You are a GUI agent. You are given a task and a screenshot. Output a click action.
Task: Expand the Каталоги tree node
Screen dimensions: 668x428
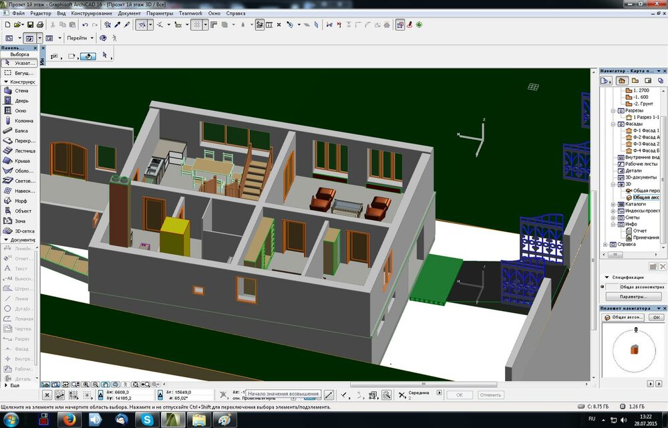(613, 204)
